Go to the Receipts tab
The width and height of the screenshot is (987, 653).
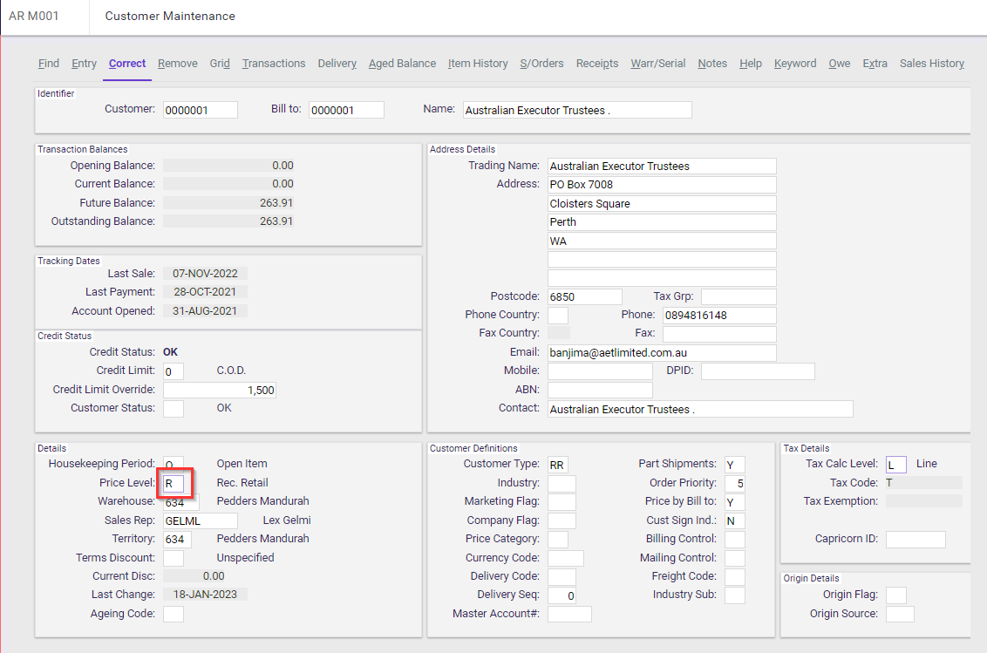597,64
